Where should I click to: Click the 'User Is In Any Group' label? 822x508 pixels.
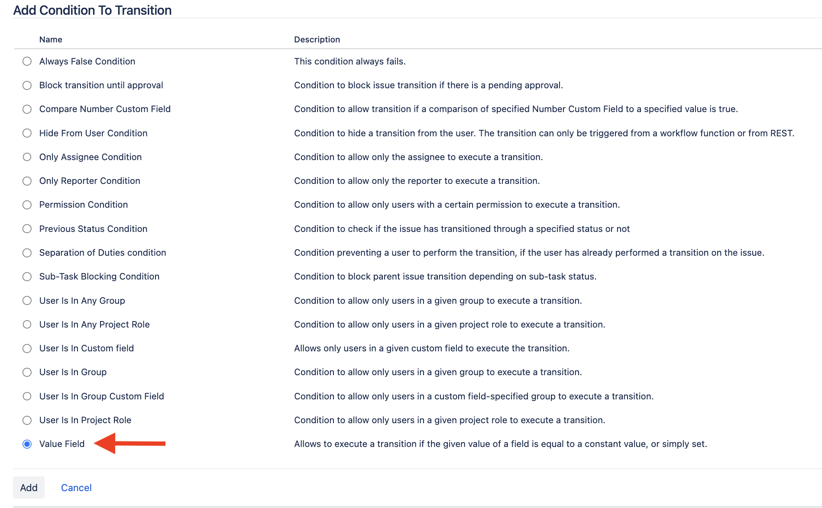point(82,301)
